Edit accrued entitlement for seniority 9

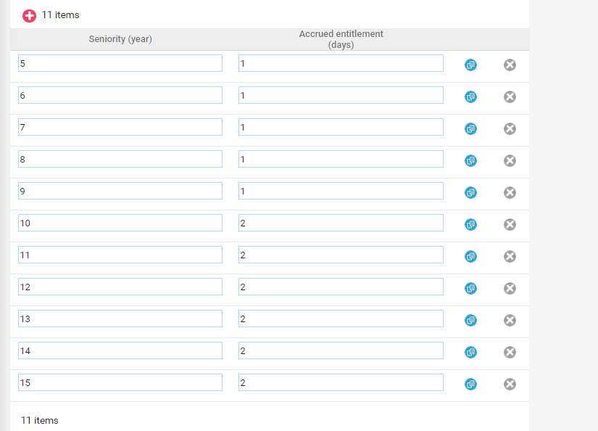pos(341,191)
